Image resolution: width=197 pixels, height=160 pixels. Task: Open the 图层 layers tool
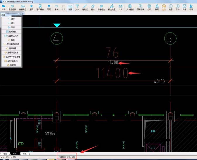(x=49, y=7)
